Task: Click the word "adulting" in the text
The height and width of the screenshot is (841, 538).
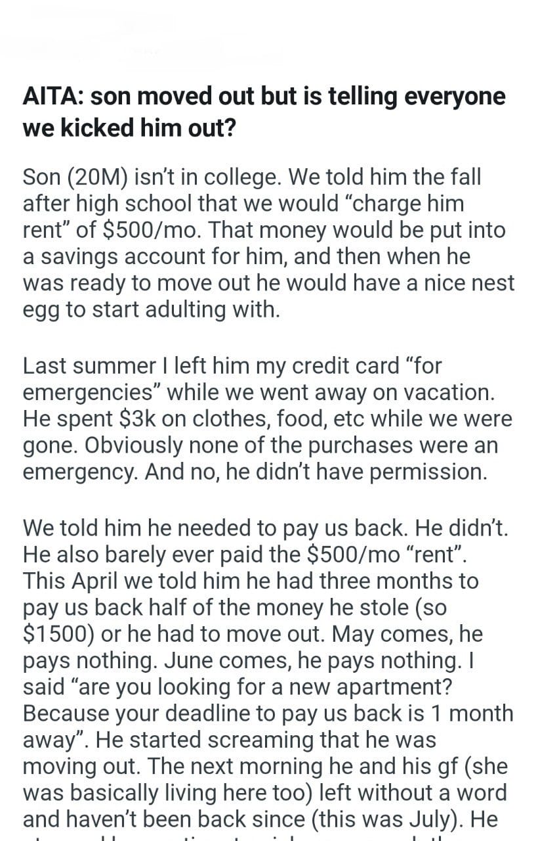Action: click(182, 309)
